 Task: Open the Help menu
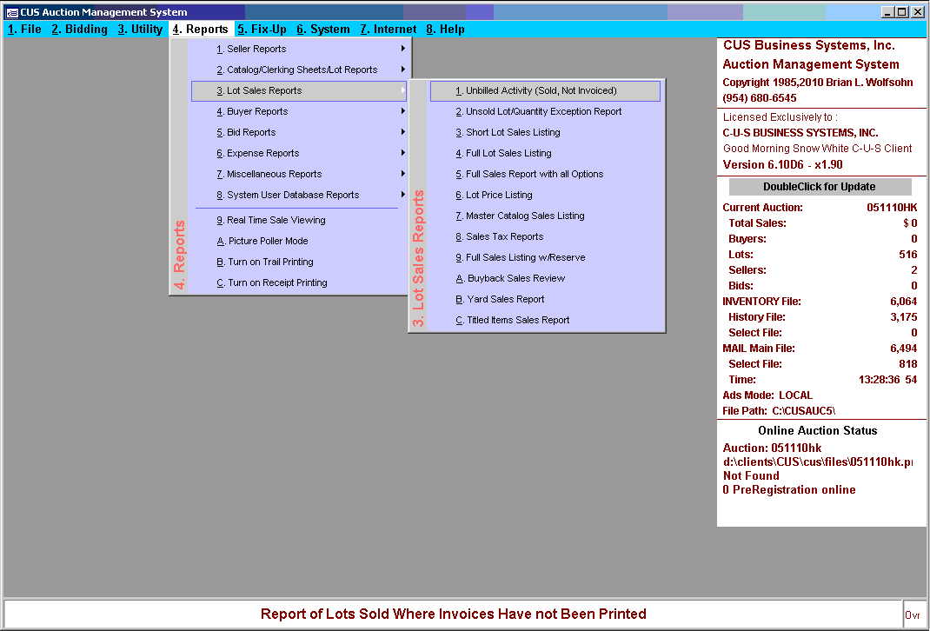[x=445, y=29]
